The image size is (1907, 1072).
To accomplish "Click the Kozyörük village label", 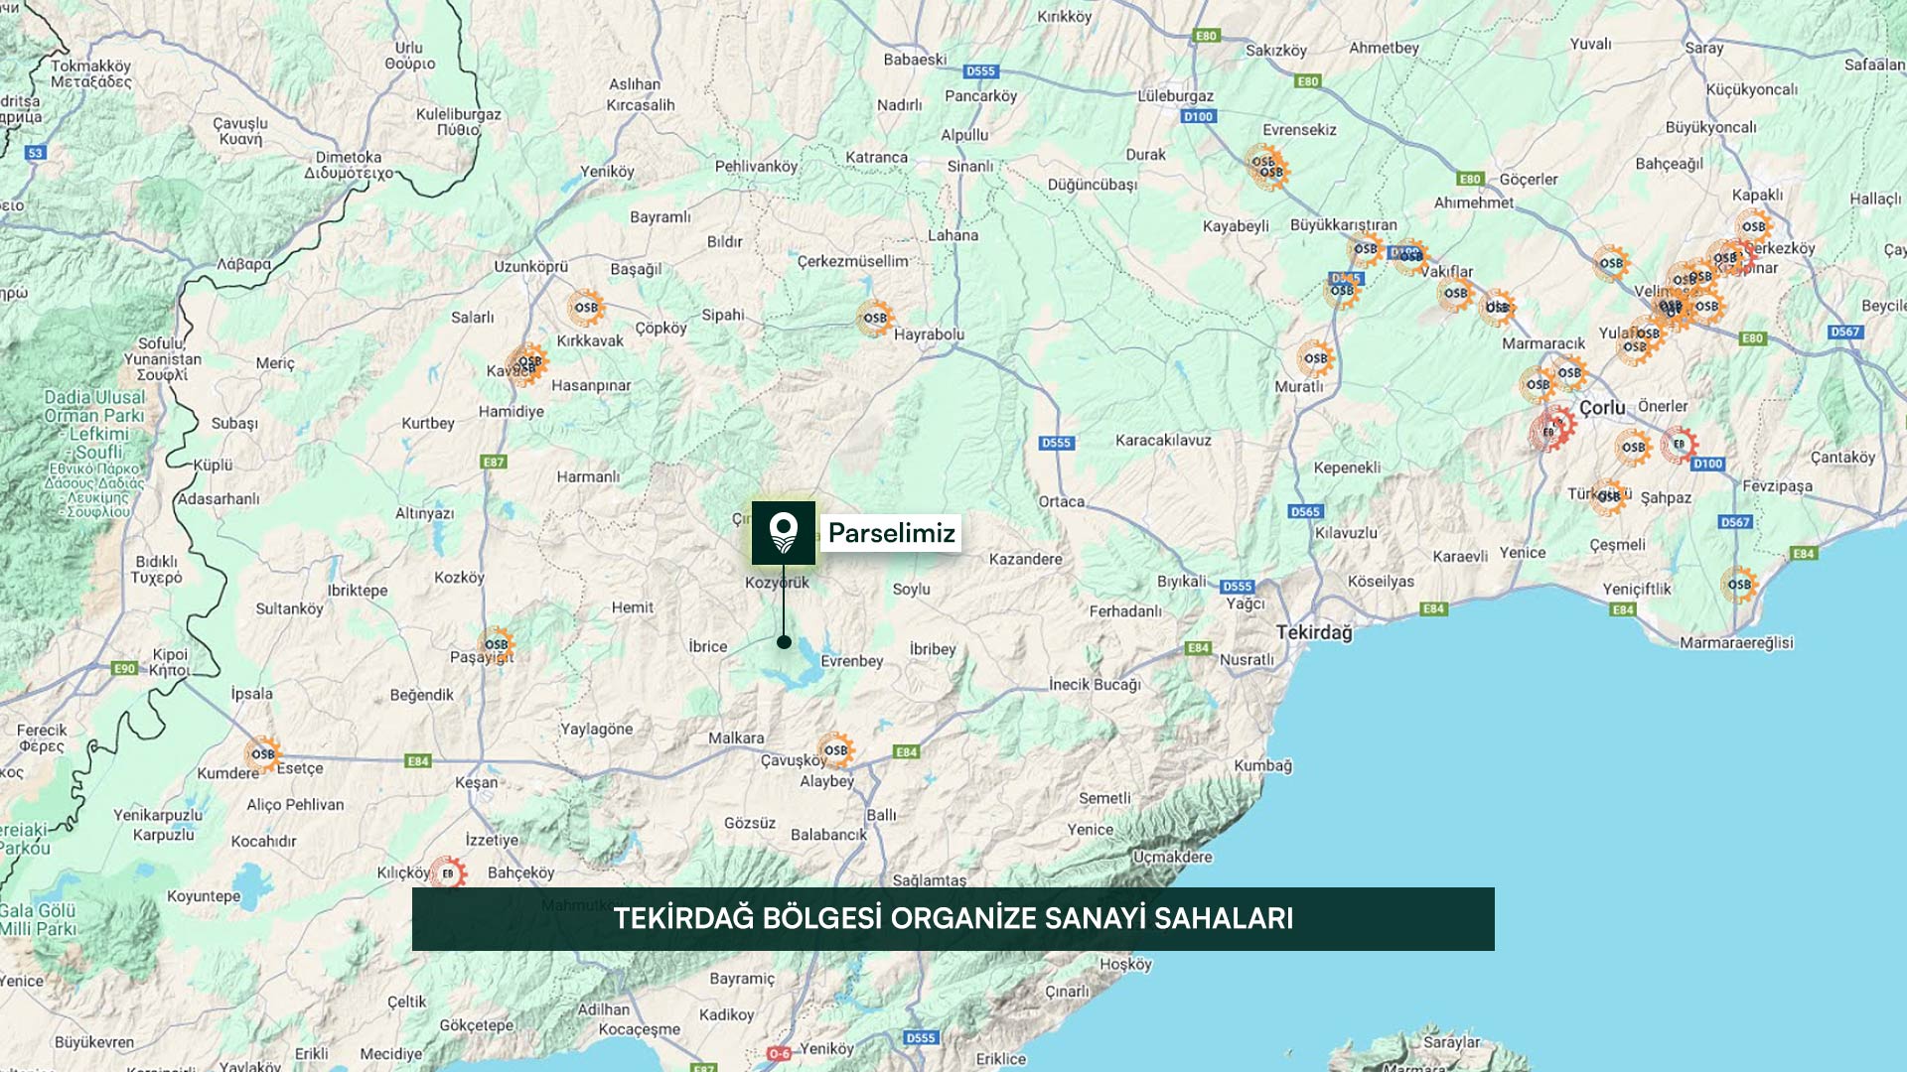I will click(x=777, y=583).
